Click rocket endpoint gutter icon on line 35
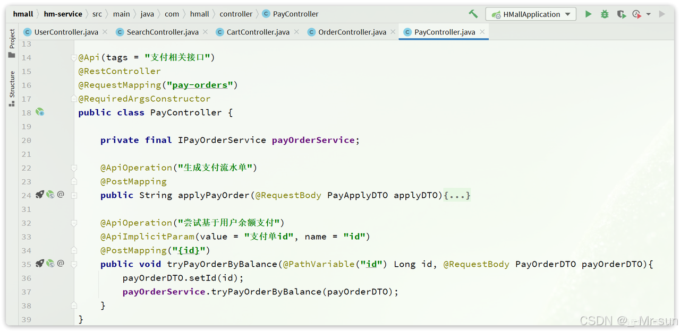The width and height of the screenshot is (680, 332). [40, 263]
